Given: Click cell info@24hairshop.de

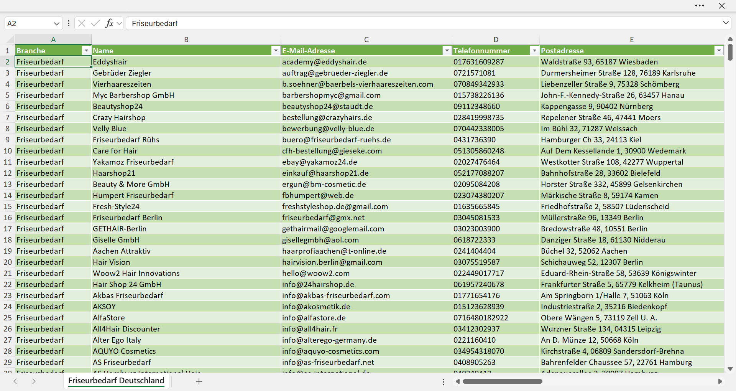Looking at the screenshot, I should [x=366, y=284].
